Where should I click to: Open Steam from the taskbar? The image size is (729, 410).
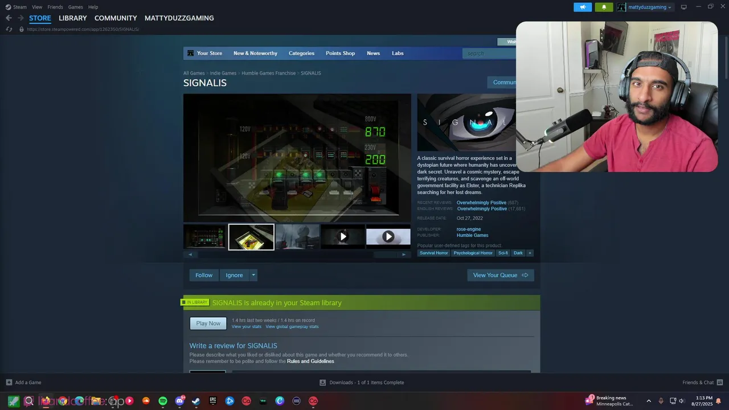pos(196,401)
